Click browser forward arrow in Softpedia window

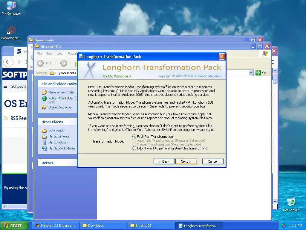18,62
